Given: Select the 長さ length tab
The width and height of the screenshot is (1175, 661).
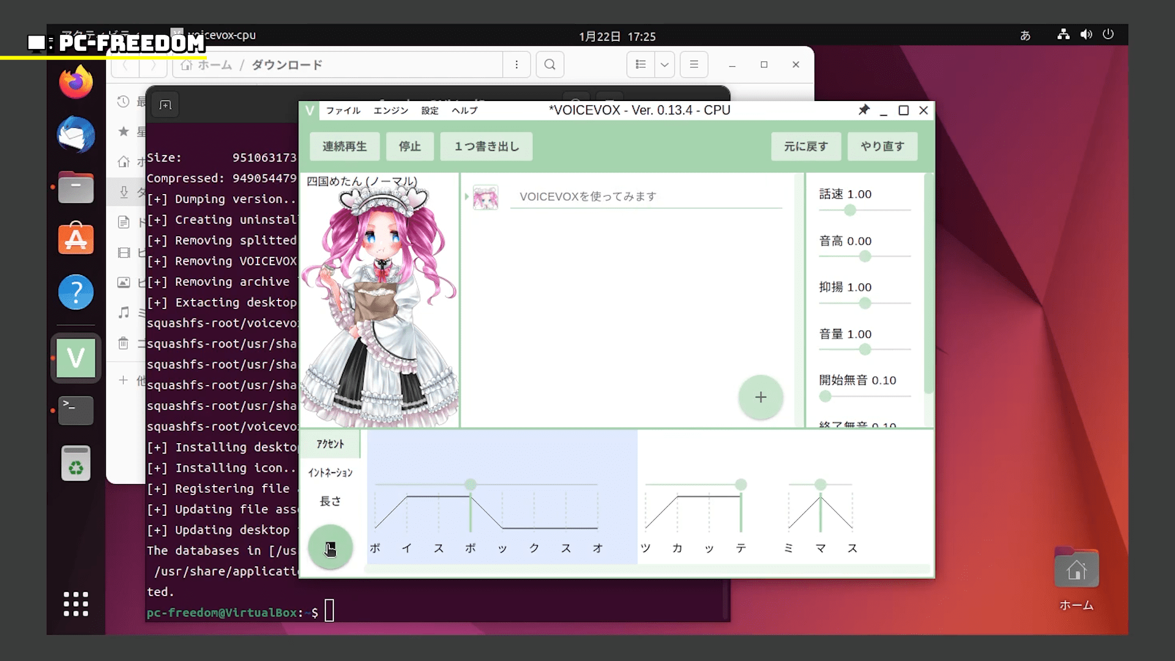Looking at the screenshot, I should [x=330, y=501].
